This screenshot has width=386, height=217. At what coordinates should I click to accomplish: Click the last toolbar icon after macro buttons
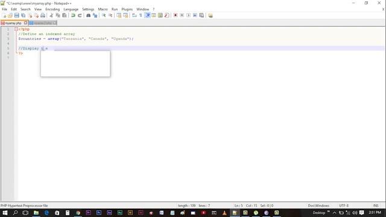[210, 15]
